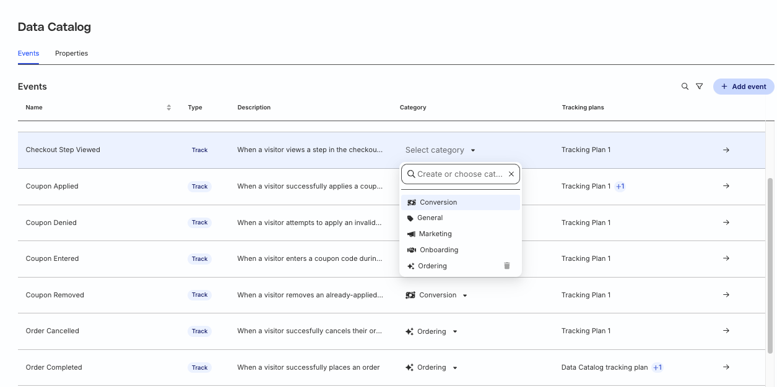The width and height of the screenshot is (777, 387).
Task: Click the Add event button
Action: coord(744,87)
